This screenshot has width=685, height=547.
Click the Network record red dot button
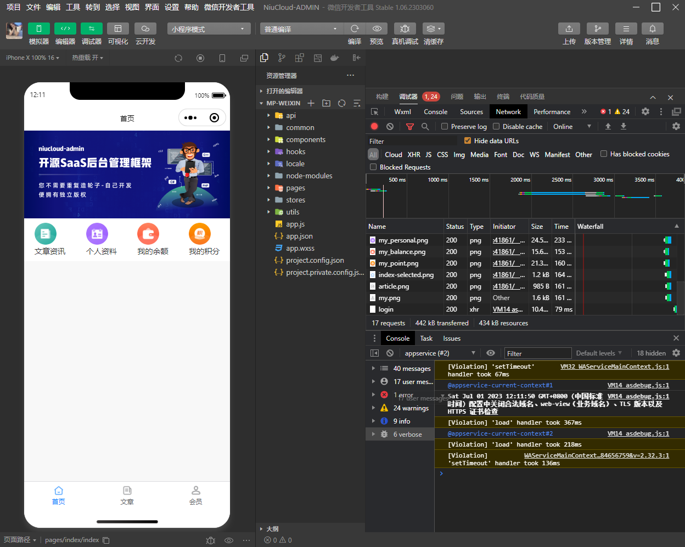(x=374, y=126)
